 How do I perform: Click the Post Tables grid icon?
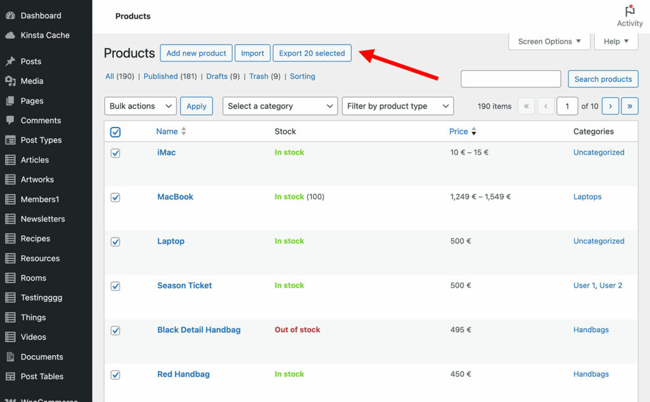(10, 377)
